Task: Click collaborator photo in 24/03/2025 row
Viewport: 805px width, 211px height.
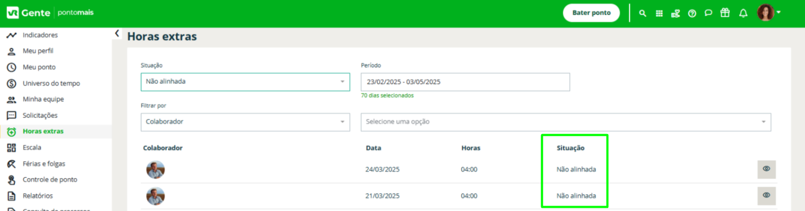Action: coord(155,169)
